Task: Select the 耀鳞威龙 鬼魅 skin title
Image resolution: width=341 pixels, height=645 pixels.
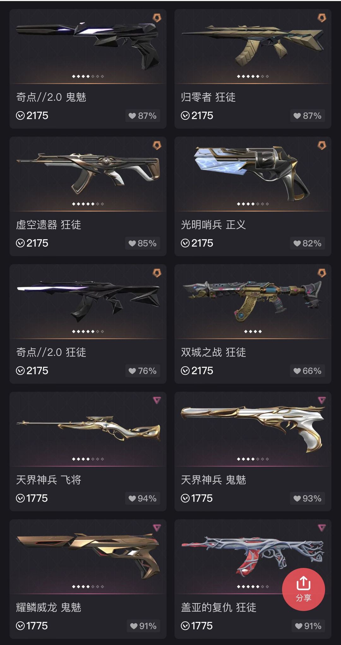Action: click(49, 607)
